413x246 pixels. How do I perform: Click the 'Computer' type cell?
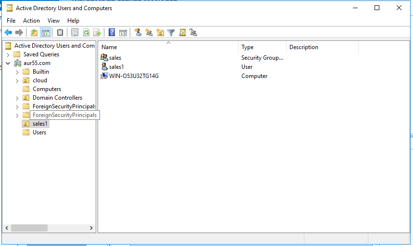pos(254,76)
